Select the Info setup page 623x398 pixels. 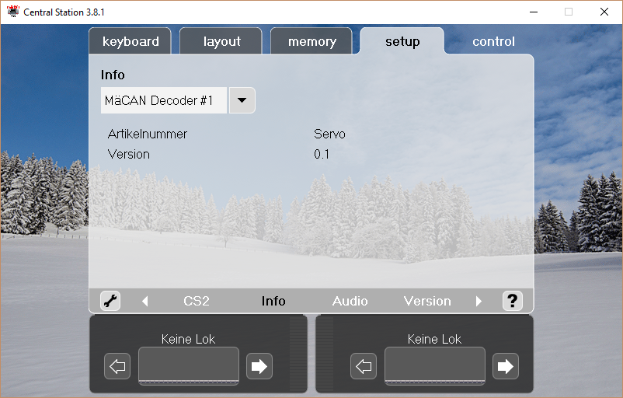[273, 301]
